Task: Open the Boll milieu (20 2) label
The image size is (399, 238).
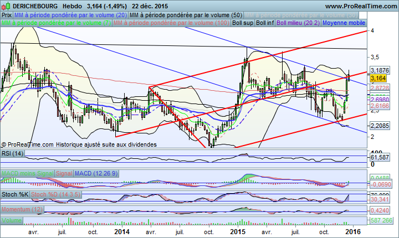Action: click(x=298, y=23)
